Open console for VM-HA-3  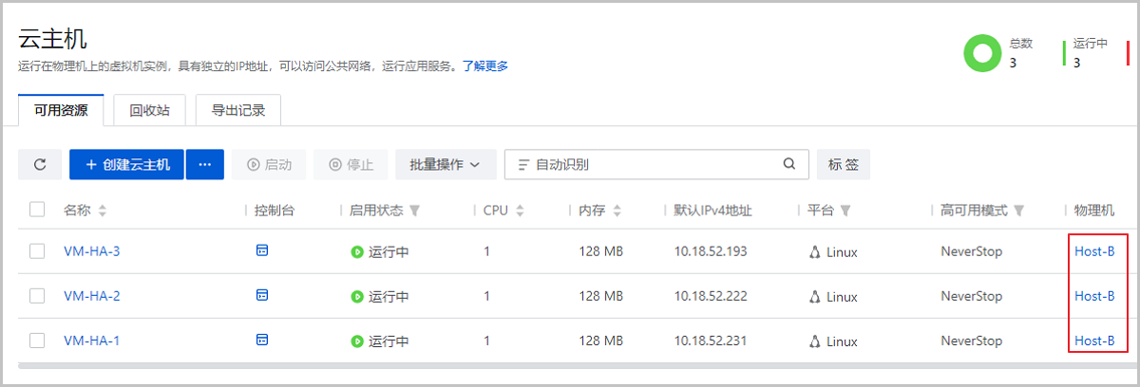262,250
